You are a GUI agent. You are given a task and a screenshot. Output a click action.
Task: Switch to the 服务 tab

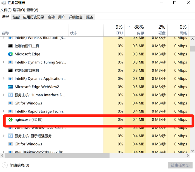click(x=90, y=17)
